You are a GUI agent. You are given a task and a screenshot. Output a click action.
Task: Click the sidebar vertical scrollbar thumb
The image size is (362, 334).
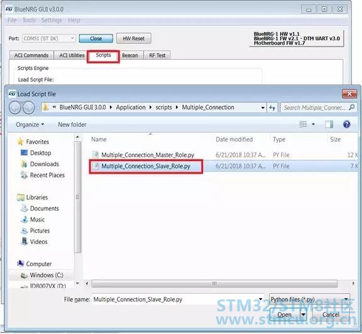[x=78, y=197]
